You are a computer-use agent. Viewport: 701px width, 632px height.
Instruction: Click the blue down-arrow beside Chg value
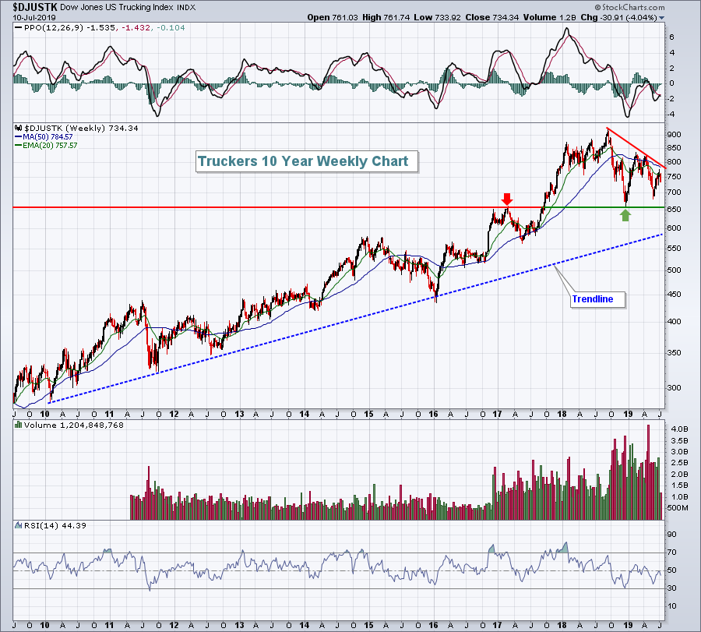[x=661, y=18]
